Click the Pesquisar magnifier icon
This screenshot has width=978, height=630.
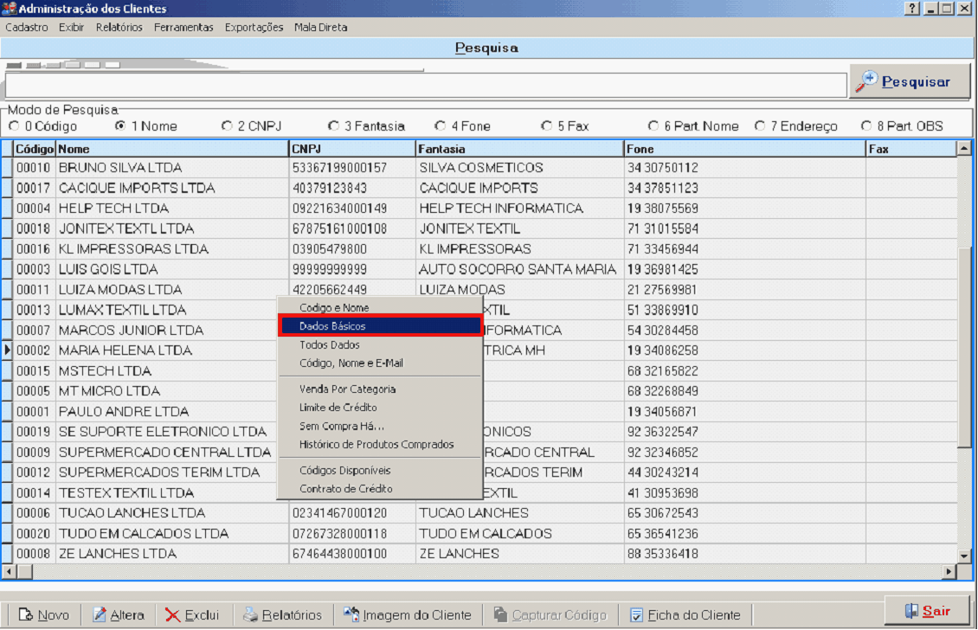point(866,81)
